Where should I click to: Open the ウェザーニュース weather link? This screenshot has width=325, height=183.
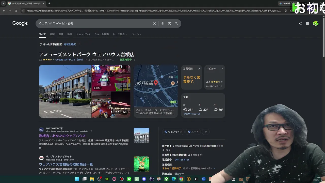click(x=192, y=114)
